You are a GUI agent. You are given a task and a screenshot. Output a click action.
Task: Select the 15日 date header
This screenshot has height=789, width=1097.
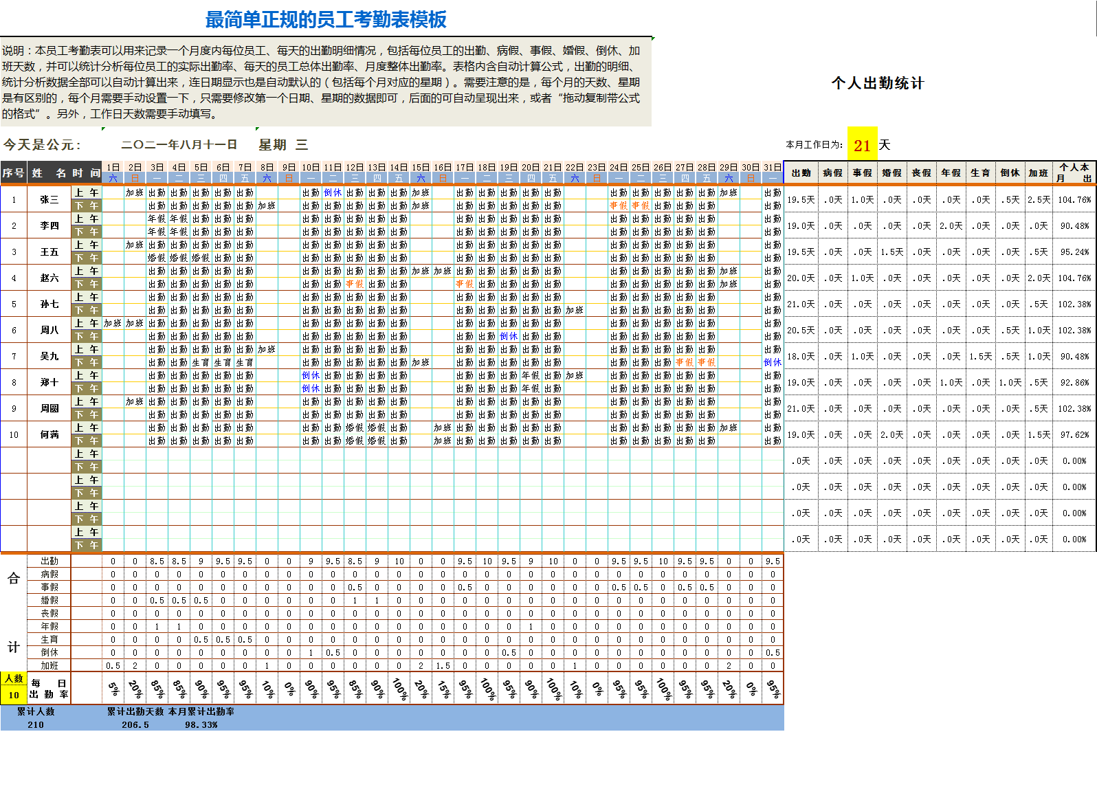[x=421, y=167]
